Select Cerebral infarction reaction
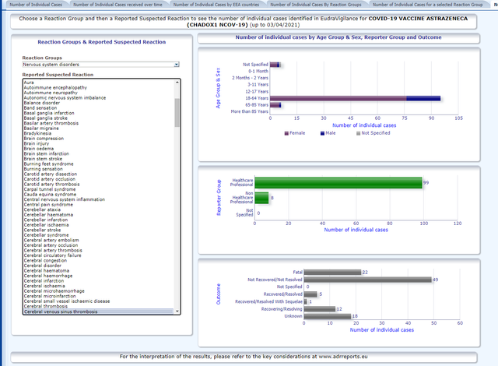The height and width of the screenshot is (366, 498). [x=44, y=280]
